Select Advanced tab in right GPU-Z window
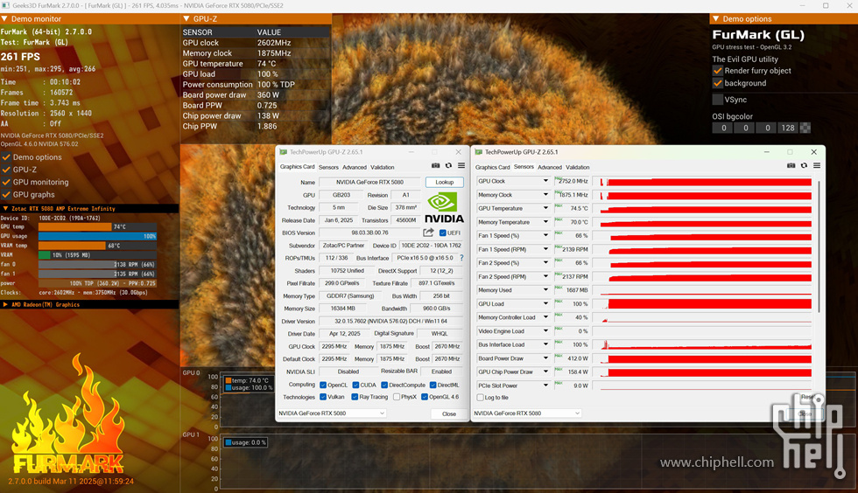Screen dimensions: 858x493 550,167
